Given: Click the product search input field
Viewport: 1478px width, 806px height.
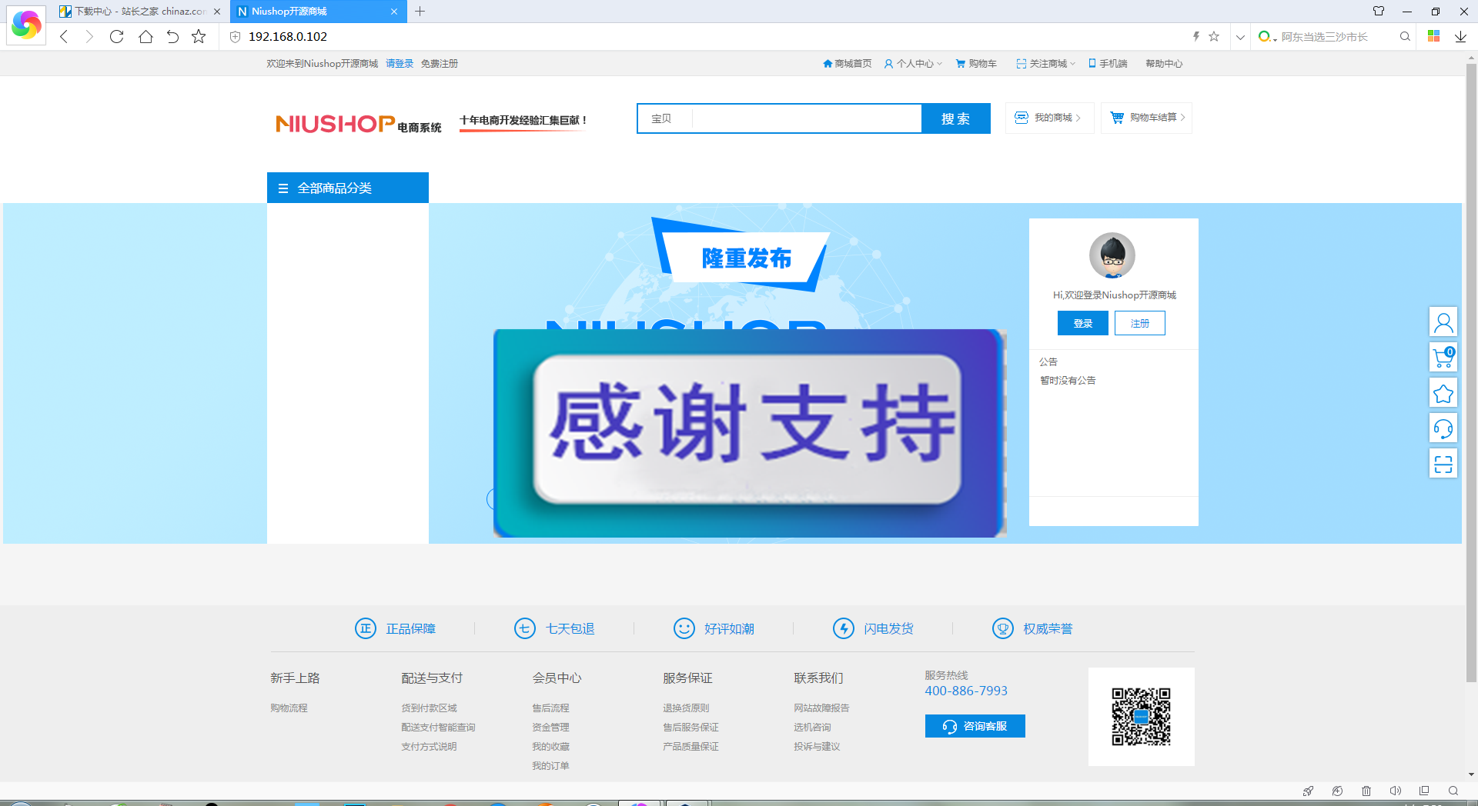Looking at the screenshot, I should 806,118.
